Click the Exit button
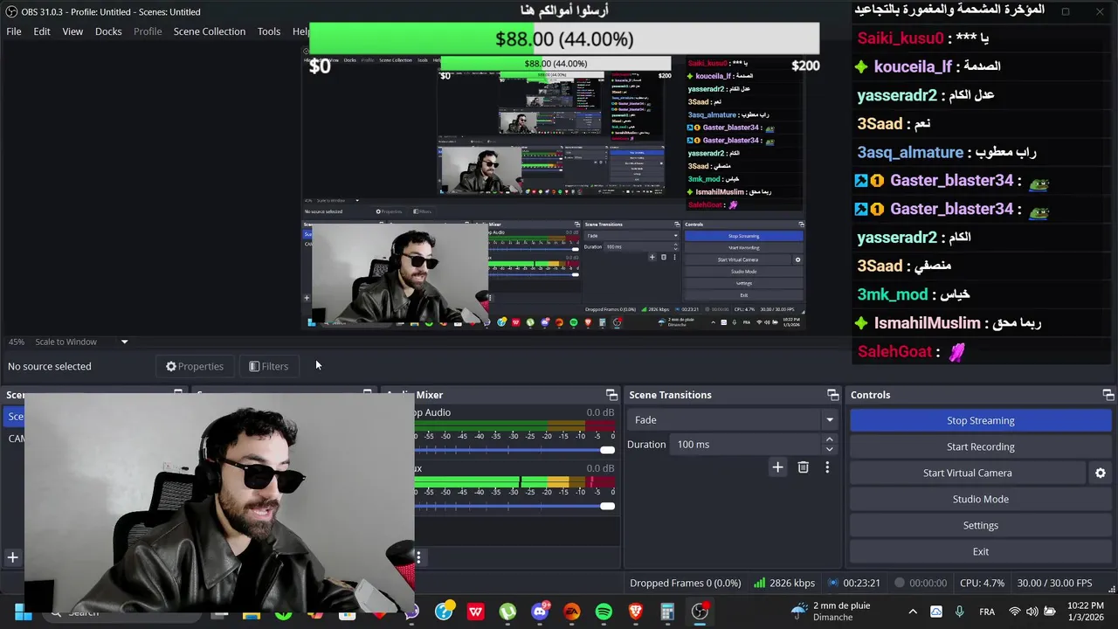The width and height of the screenshot is (1118, 629). 980,551
